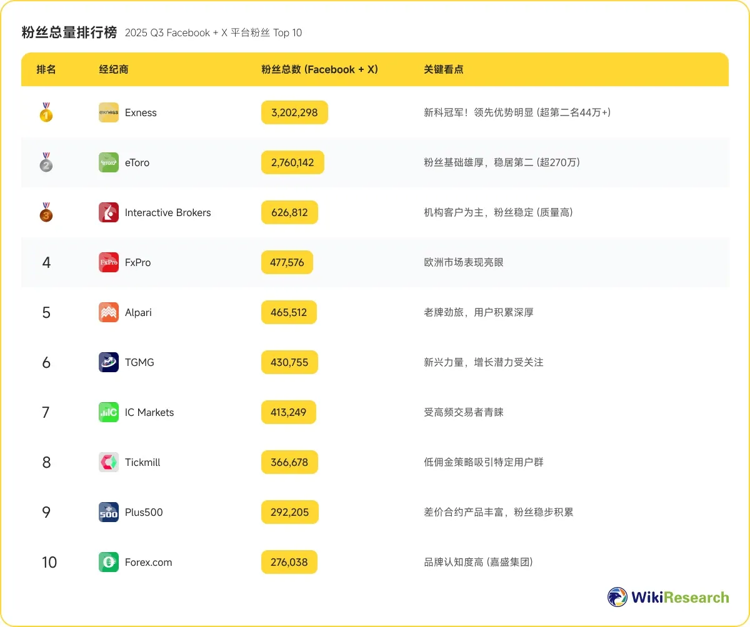Click the eToro broker logo
The width and height of the screenshot is (750, 627).
pos(109,162)
